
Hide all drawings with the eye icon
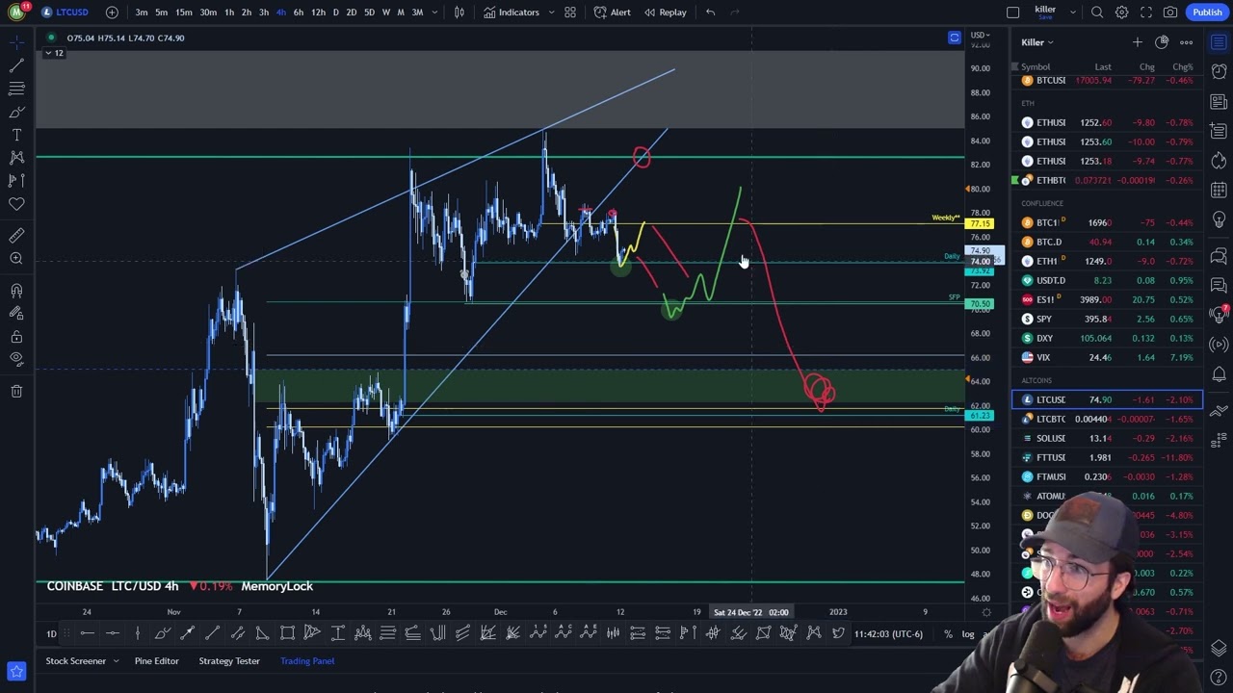[x=16, y=359]
